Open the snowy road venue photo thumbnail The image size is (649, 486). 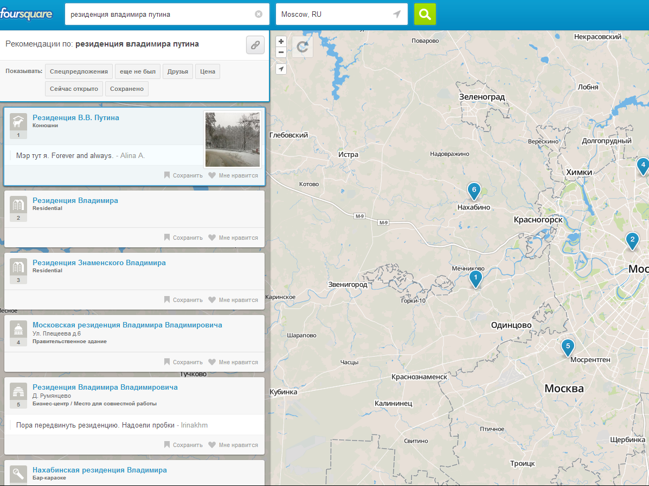click(233, 140)
